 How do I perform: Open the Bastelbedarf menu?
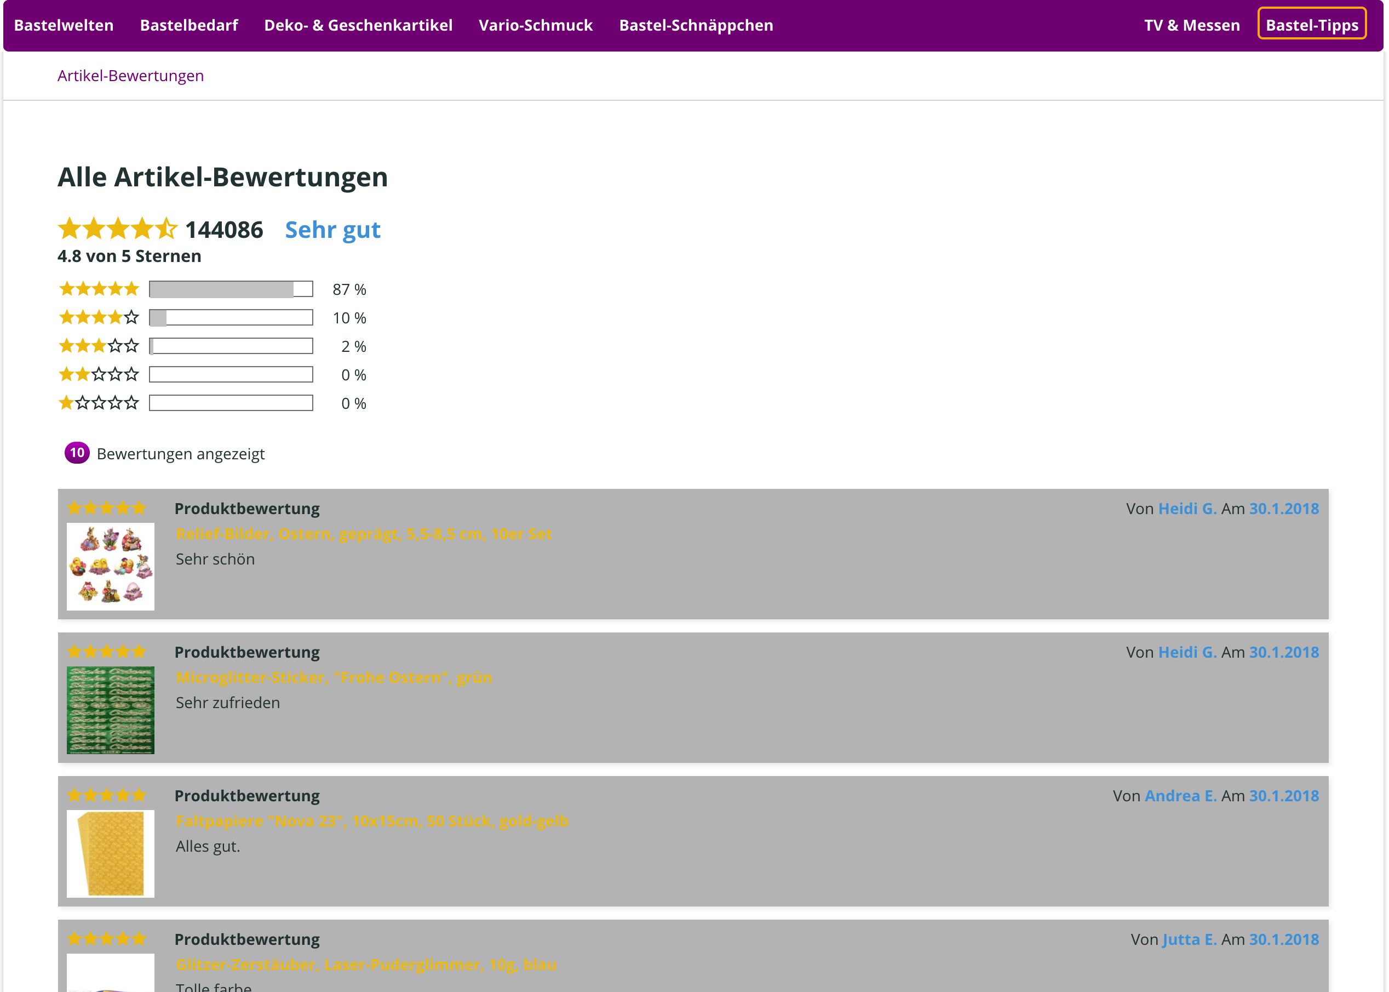(x=189, y=25)
